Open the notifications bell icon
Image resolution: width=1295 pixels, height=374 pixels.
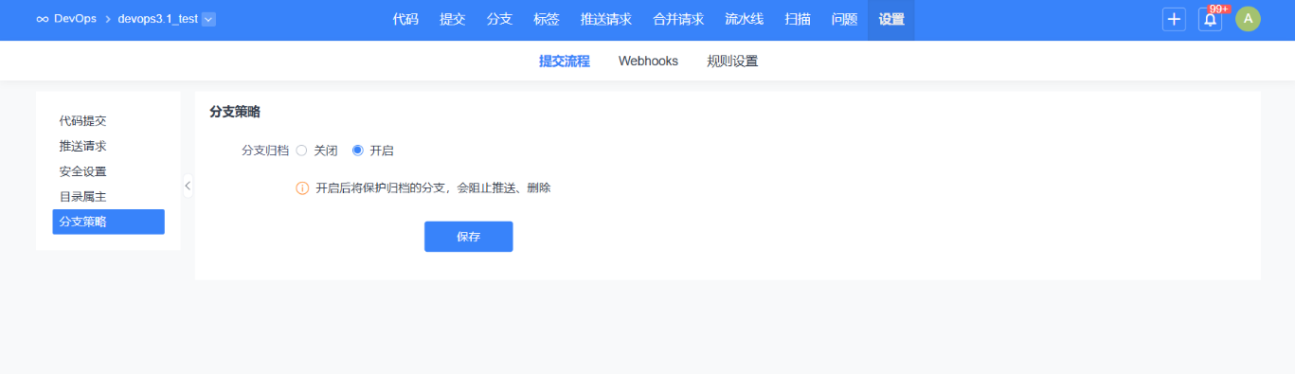(1210, 19)
